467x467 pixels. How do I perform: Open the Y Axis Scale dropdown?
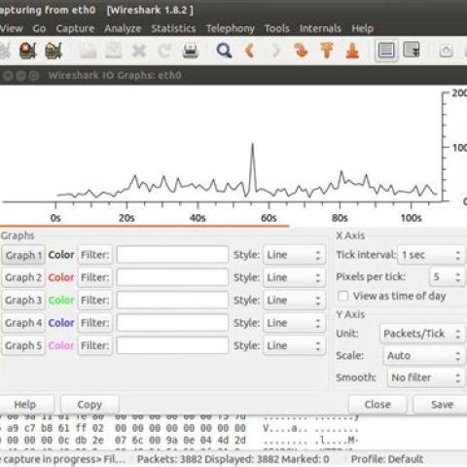tap(424, 356)
